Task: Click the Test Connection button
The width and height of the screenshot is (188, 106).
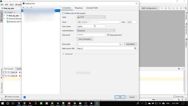Action: tap(85, 39)
